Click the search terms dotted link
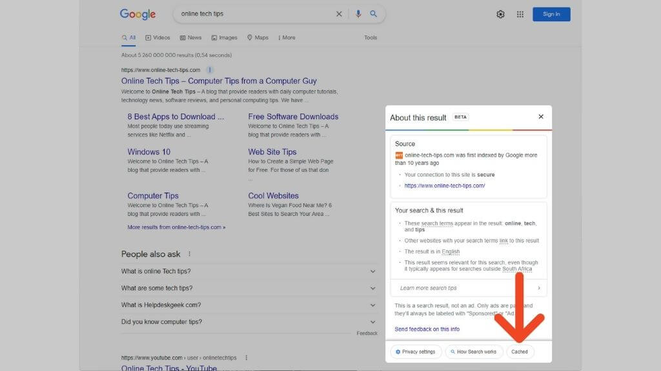This screenshot has width=661, height=371. (x=437, y=224)
